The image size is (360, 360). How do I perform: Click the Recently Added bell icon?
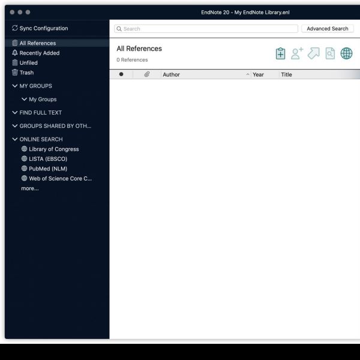pos(14,53)
